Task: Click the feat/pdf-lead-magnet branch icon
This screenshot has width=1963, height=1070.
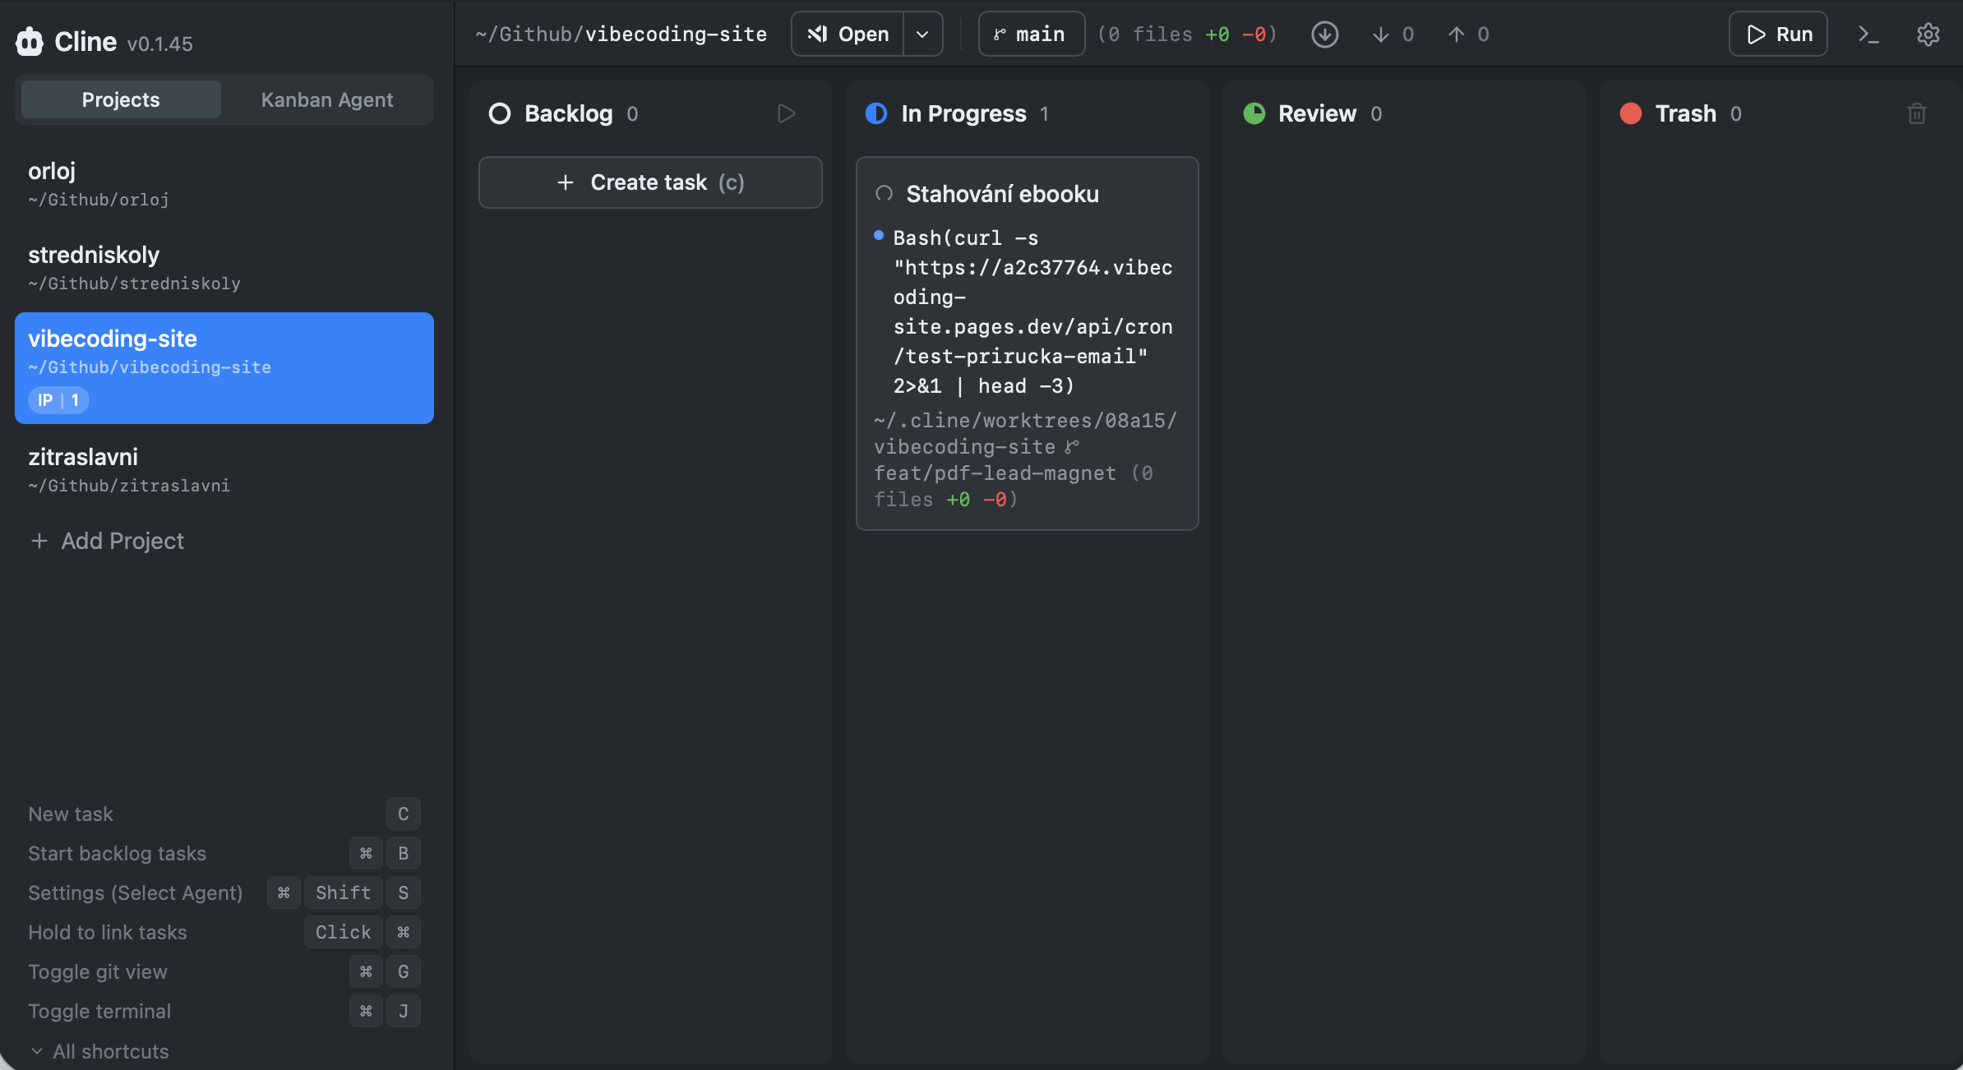Action: click(x=1071, y=446)
